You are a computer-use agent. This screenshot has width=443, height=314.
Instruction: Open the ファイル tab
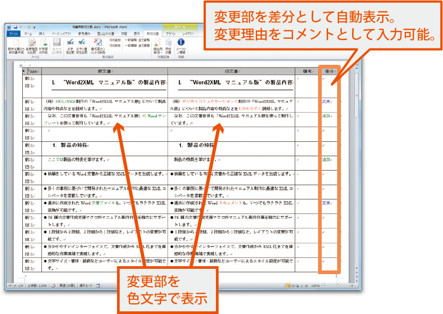(x=14, y=33)
